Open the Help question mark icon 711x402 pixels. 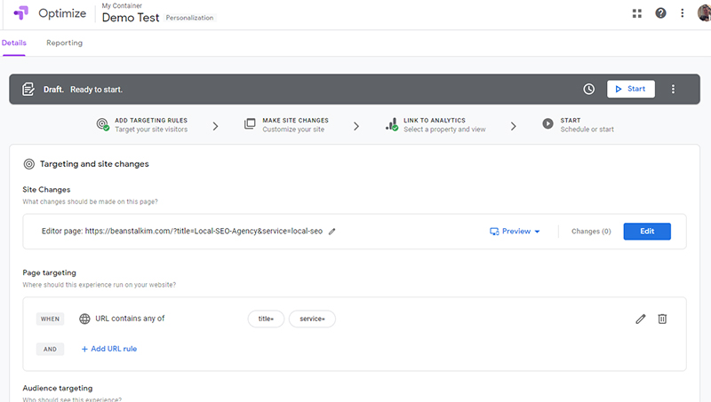point(660,13)
